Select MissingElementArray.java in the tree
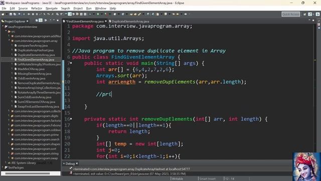The image size is (321, 181). (35, 74)
